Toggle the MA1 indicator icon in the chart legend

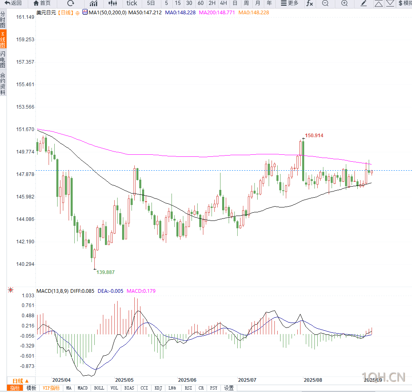pos(85,12)
